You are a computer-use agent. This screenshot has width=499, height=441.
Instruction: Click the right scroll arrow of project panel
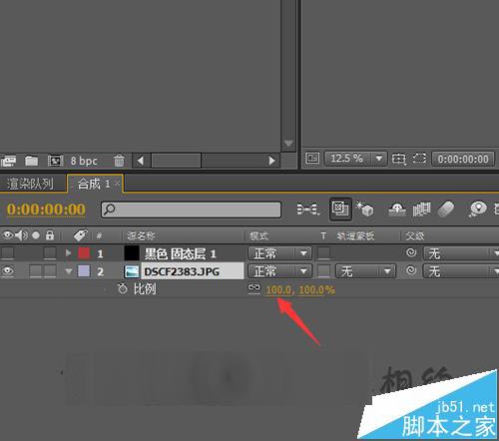[271, 161]
